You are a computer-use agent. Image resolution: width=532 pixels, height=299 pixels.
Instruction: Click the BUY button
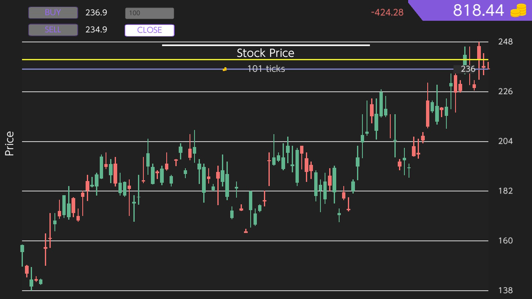pyautogui.click(x=53, y=12)
